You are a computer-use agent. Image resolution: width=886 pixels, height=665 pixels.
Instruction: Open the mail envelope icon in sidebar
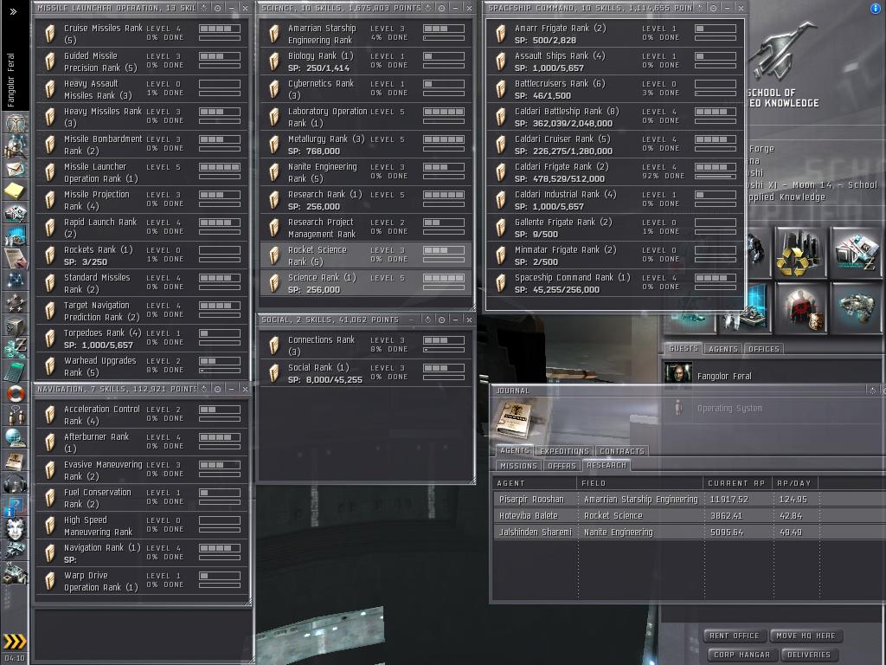(16, 169)
